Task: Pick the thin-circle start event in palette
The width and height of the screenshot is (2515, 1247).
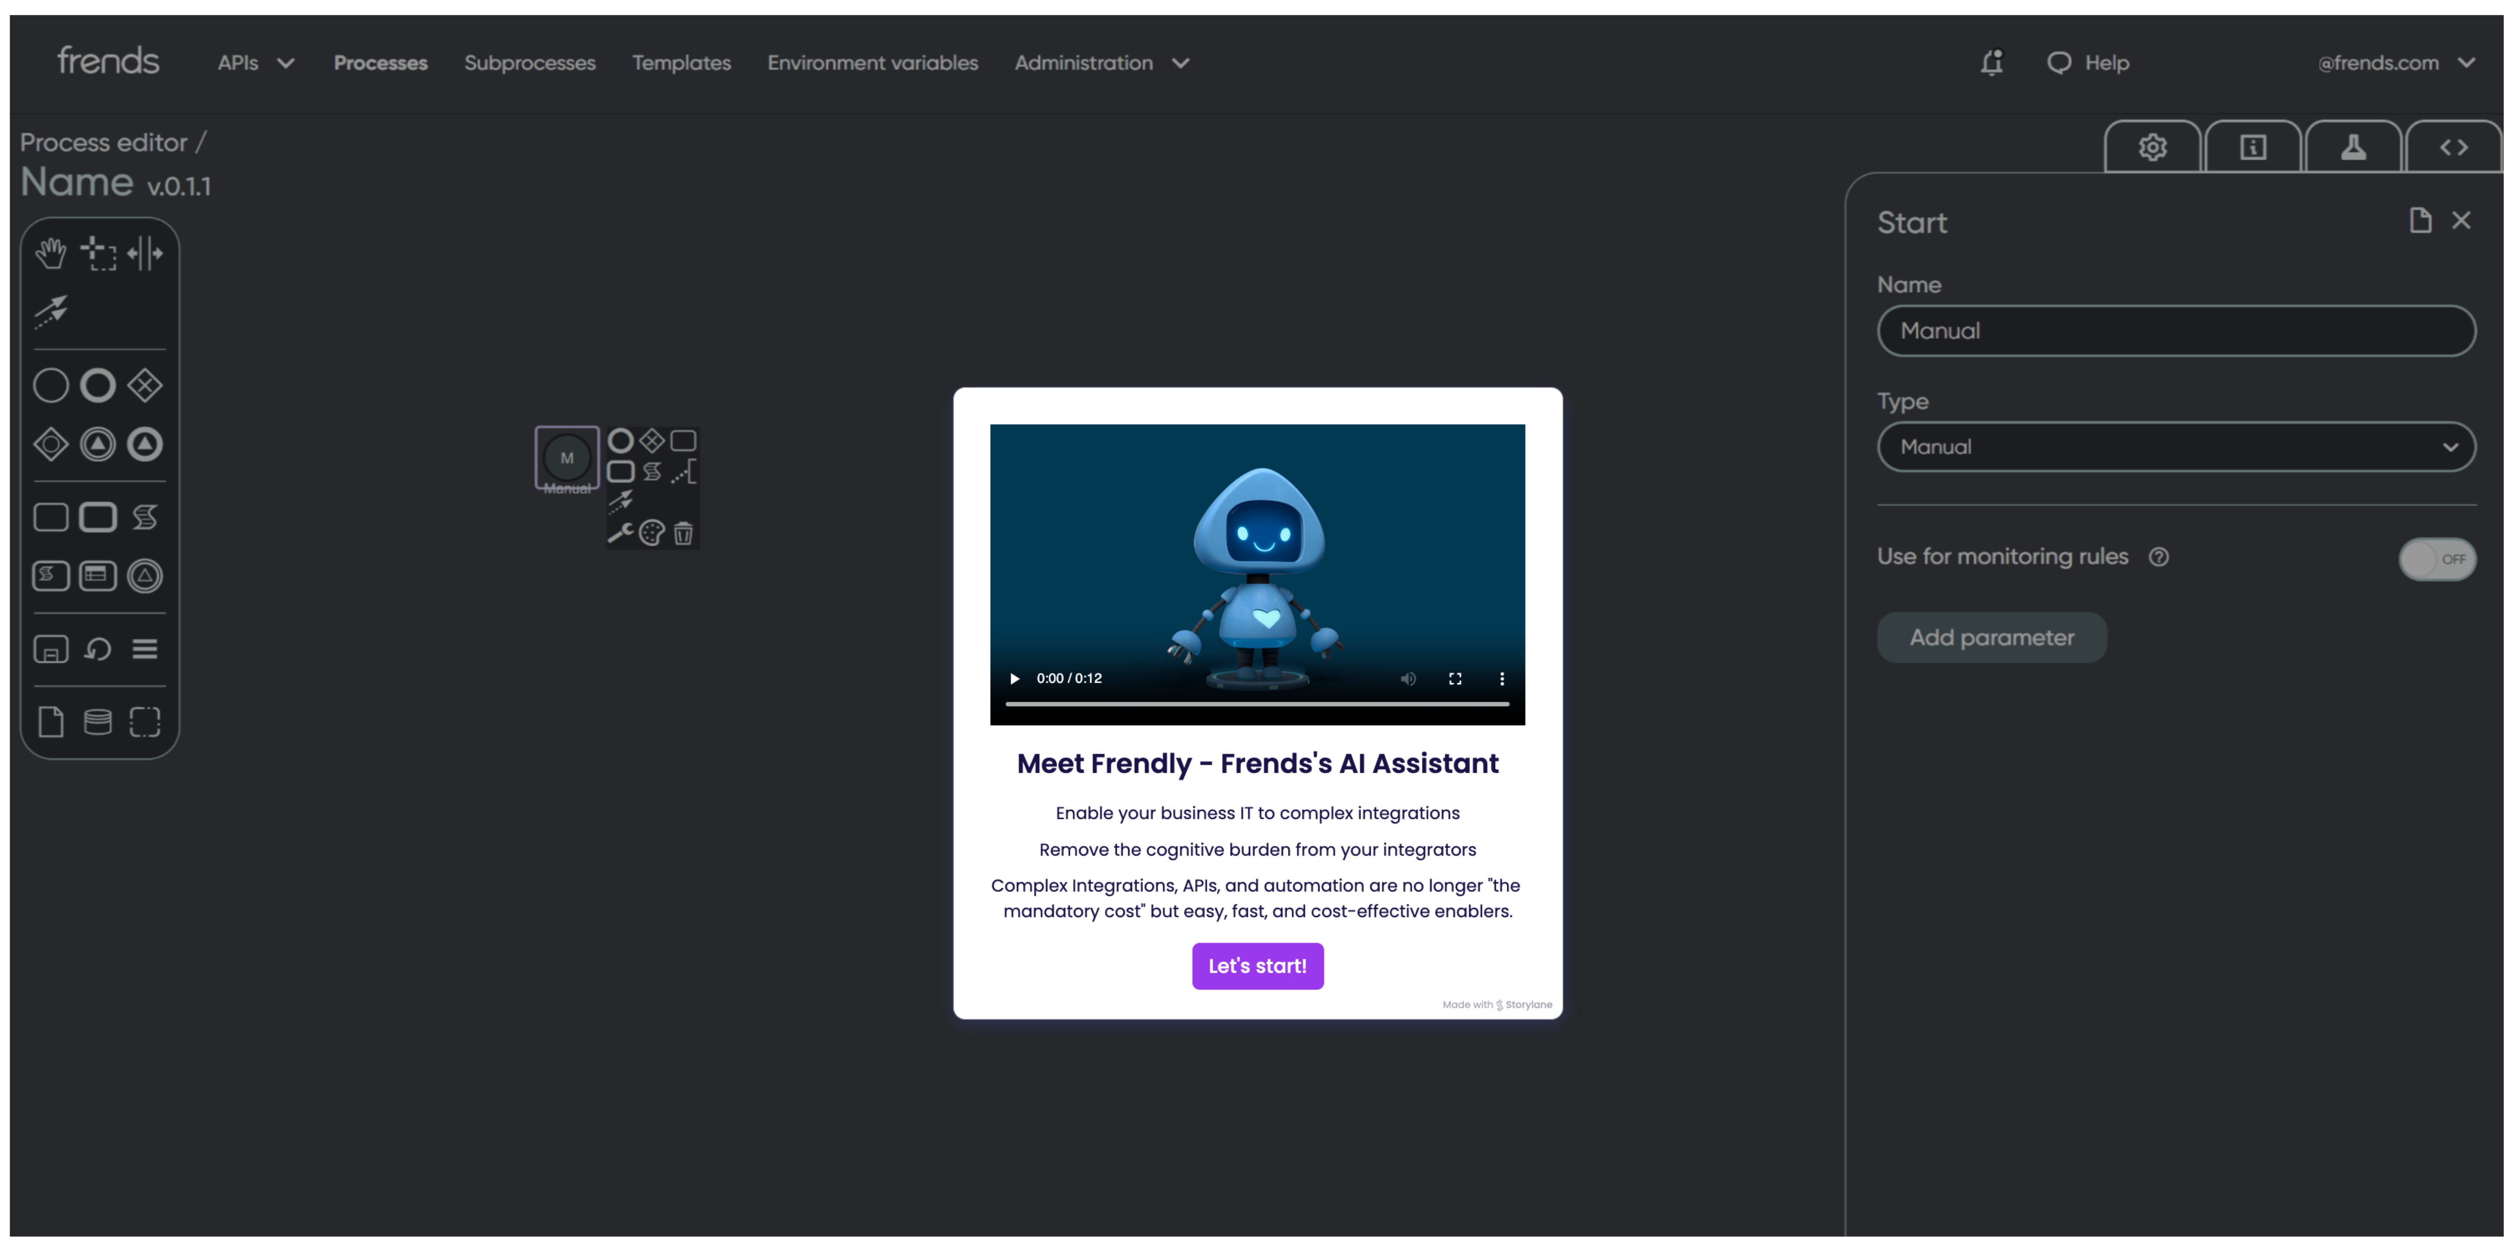Action: (x=51, y=386)
